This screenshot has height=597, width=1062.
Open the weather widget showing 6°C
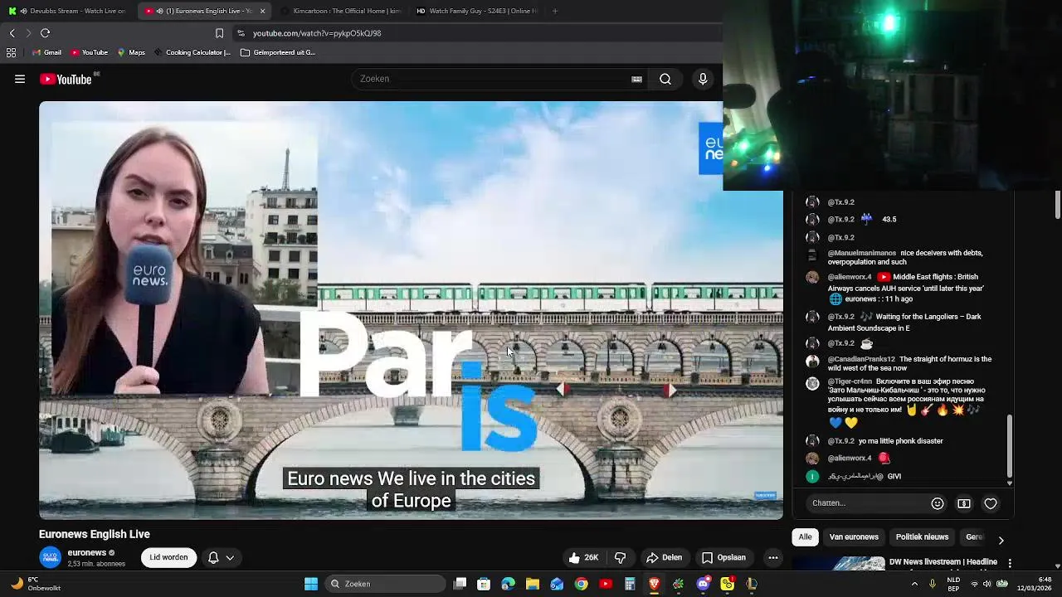[x=35, y=584]
